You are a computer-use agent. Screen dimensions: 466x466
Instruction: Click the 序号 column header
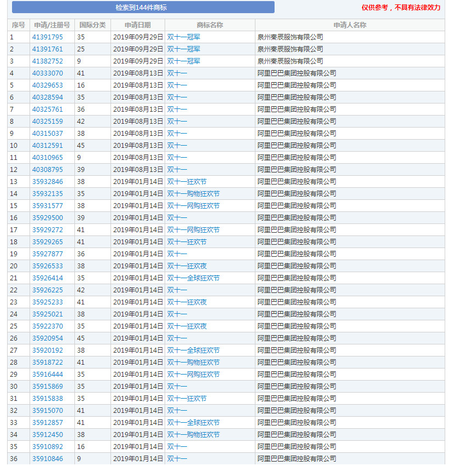[19, 25]
